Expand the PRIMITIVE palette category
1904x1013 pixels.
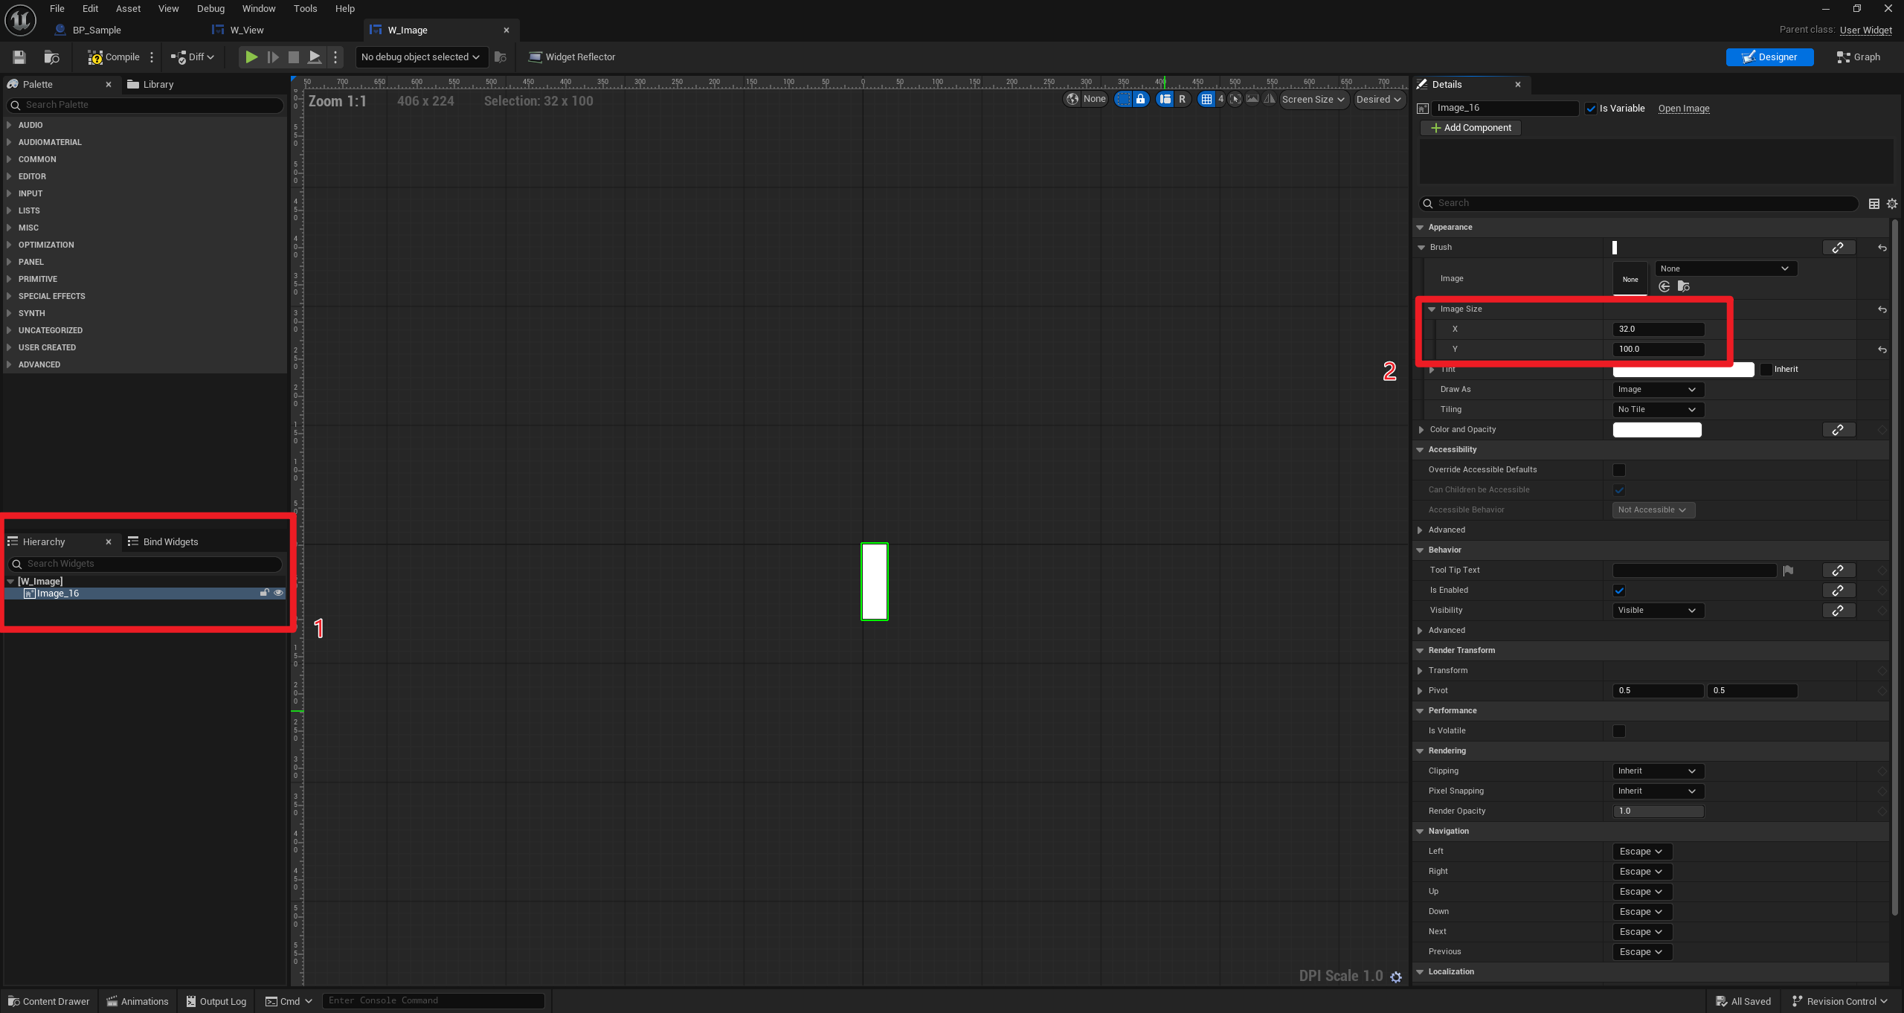click(x=37, y=279)
